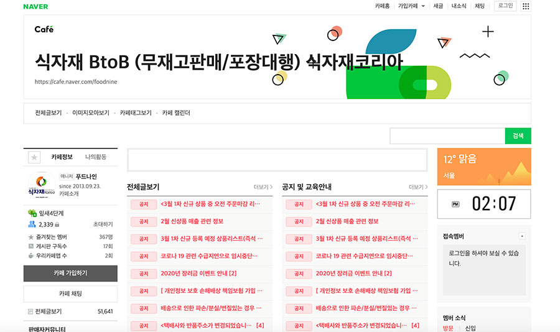Open left notice <3월 1차 신규 상품 중 오전 주문마감
Viewport: 560px width, 332px height.
(x=210, y=204)
